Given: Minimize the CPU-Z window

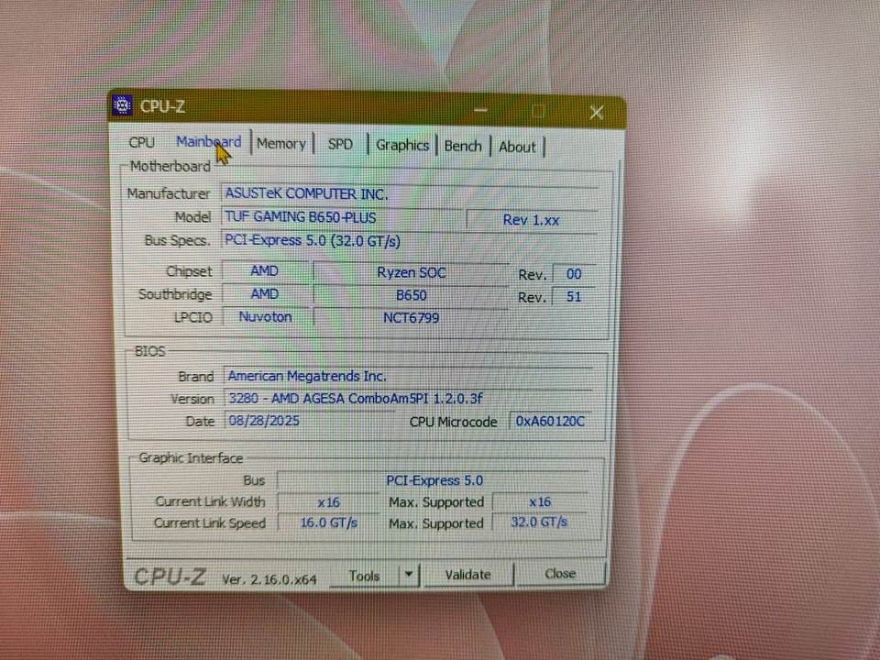Looking at the screenshot, I should pyautogui.click(x=480, y=110).
